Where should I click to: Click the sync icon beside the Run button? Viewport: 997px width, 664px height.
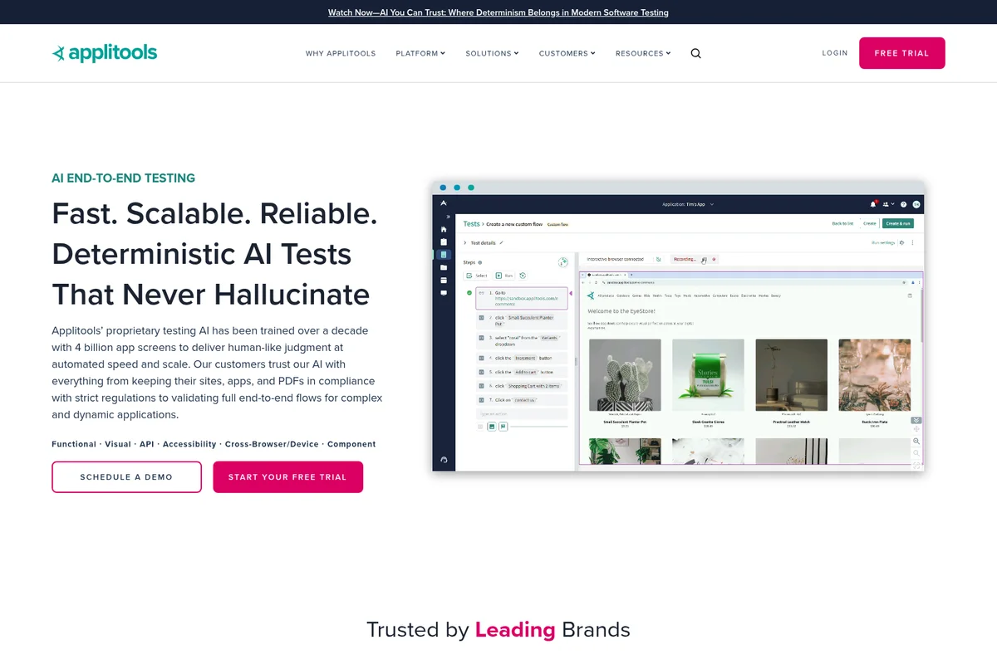coord(523,276)
